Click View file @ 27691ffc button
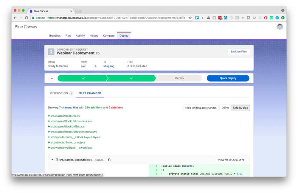The width and height of the screenshot is (298, 193). tap(231, 160)
